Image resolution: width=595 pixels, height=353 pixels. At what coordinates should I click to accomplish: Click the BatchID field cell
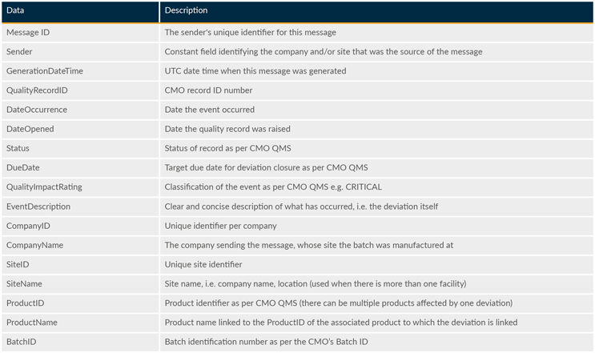[21, 342]
